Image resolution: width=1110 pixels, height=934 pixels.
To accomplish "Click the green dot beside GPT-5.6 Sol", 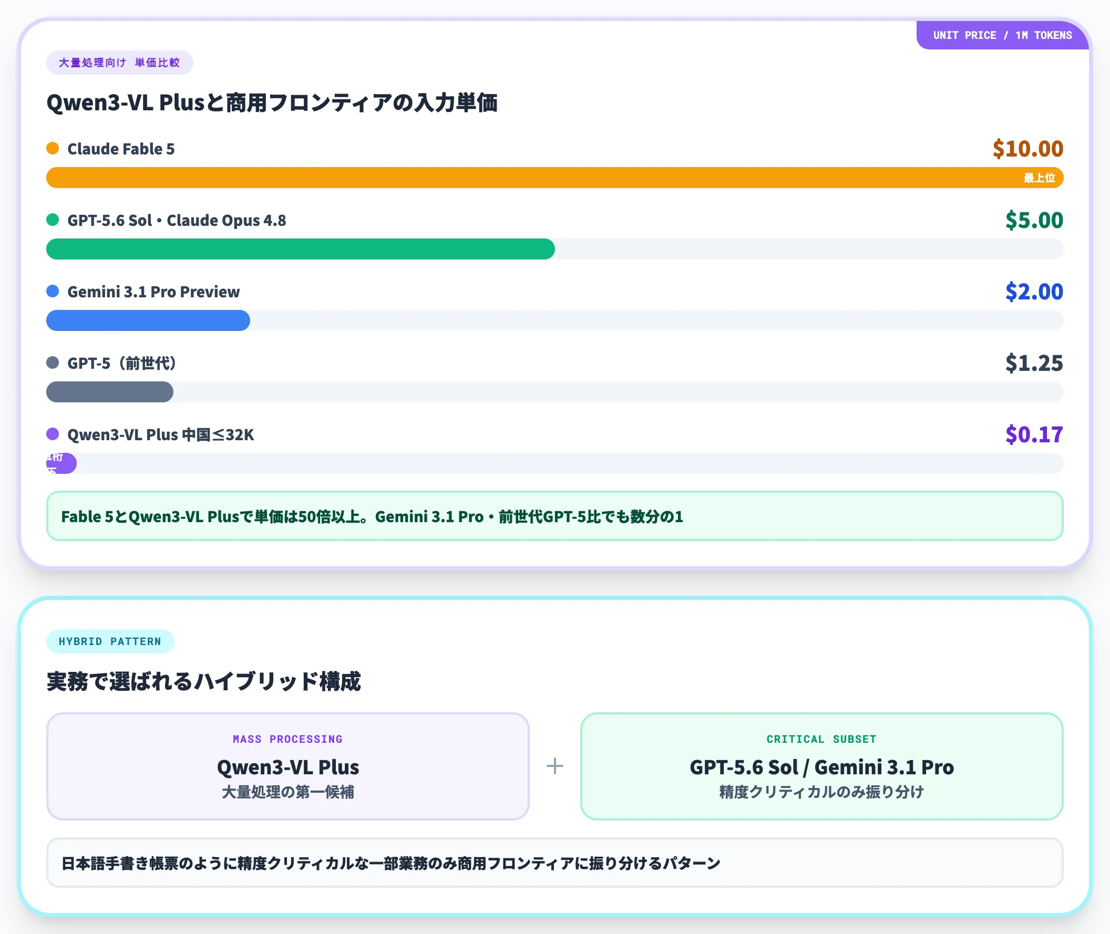I will point(53,220).
